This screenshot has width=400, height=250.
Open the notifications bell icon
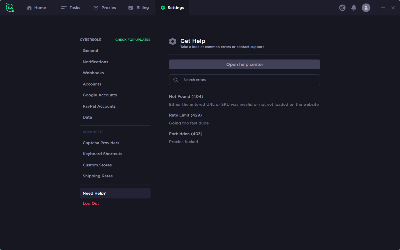354,8
